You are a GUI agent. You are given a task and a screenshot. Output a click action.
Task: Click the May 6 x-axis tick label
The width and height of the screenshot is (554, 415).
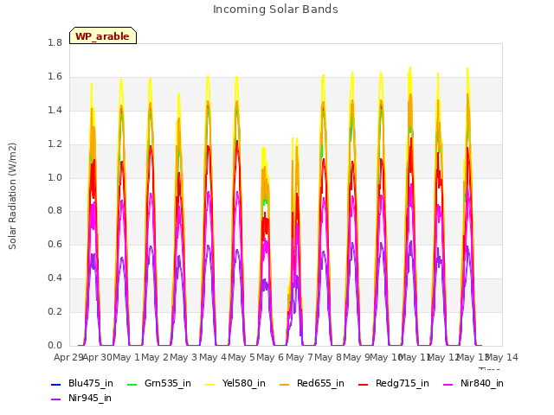pos(270,357)
